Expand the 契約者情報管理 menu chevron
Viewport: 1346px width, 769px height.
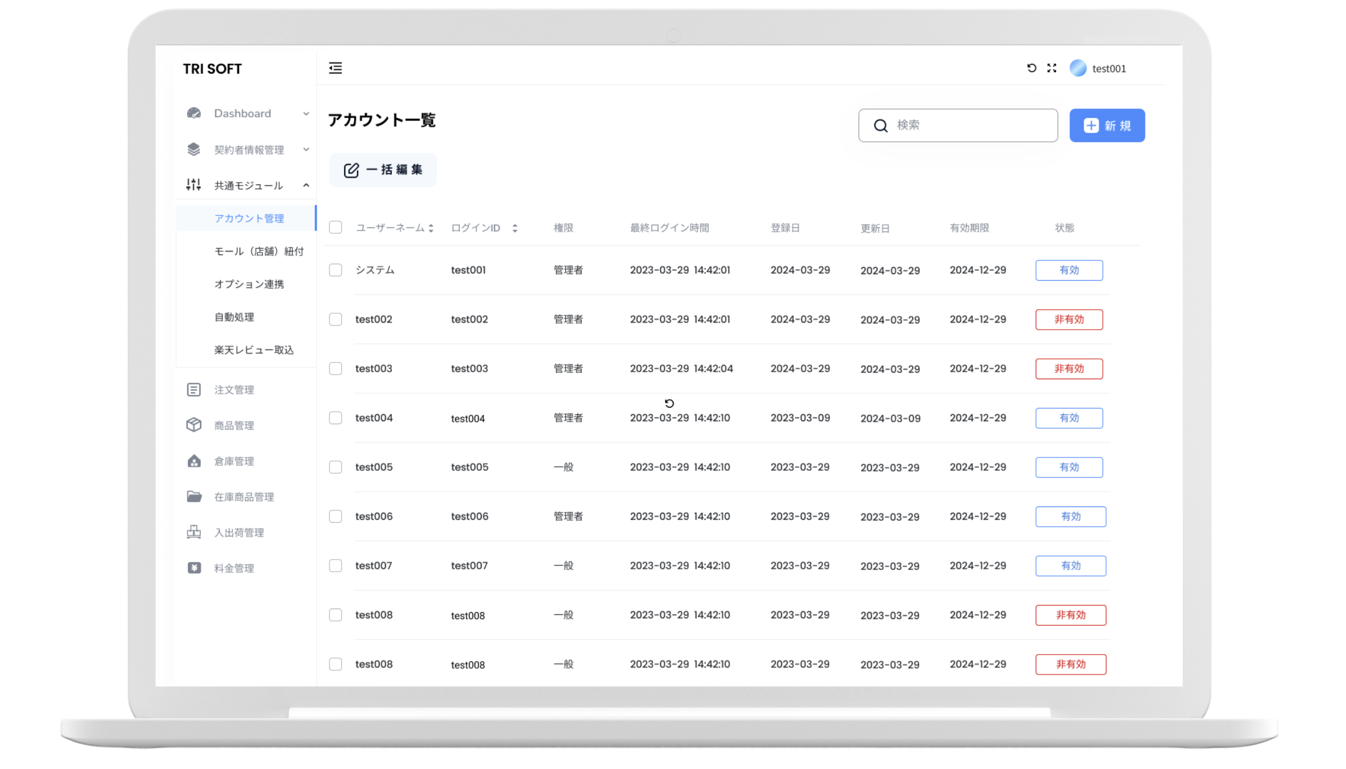click(x=306, y=149)
